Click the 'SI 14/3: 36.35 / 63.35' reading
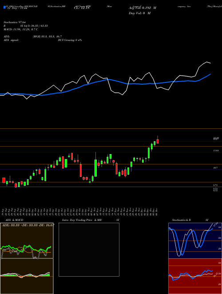This screenshot has width=222, height=294. pyautogui.click(x=34, y=26)
